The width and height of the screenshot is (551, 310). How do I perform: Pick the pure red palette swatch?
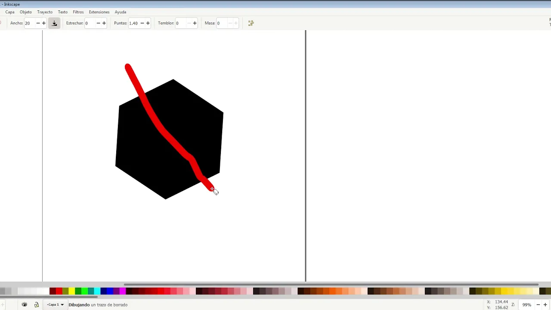coord(59,291)
